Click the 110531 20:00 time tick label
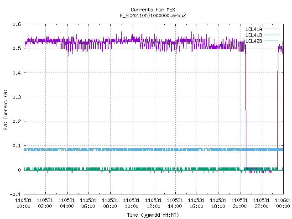 point(240,203)
